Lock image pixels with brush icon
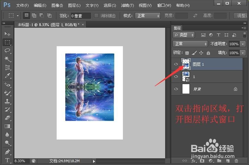Screen dimensions: 249x165 pyautogui.click(x=194, y=53)
